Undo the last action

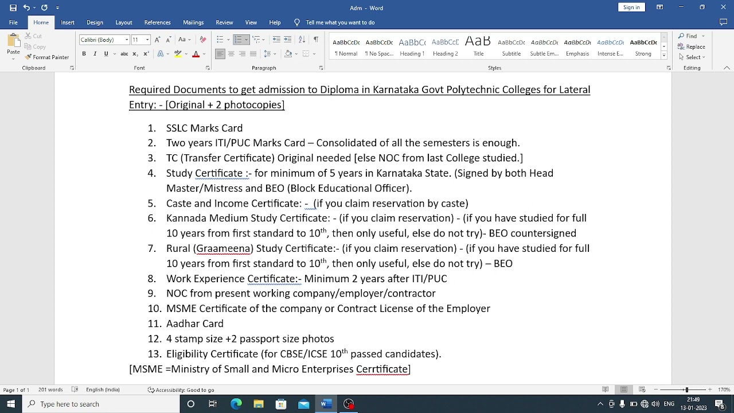[x=26, y=7]
